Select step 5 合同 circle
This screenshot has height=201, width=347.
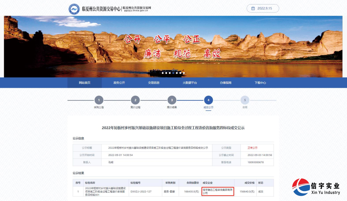click(x=245, y=100)
